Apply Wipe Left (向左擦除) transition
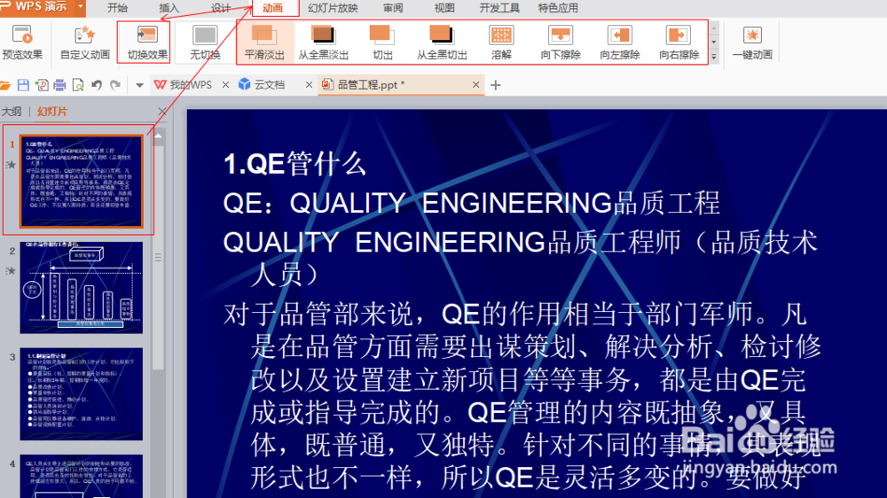The image size is (887, 498). 620,42
